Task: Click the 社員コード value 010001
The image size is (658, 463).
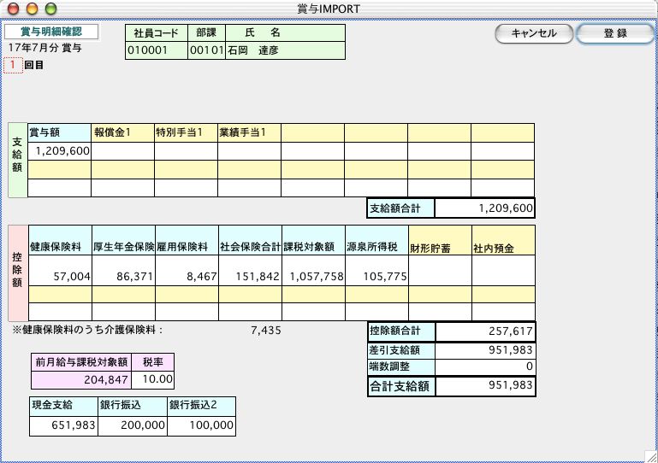Action: coord(156,50)
